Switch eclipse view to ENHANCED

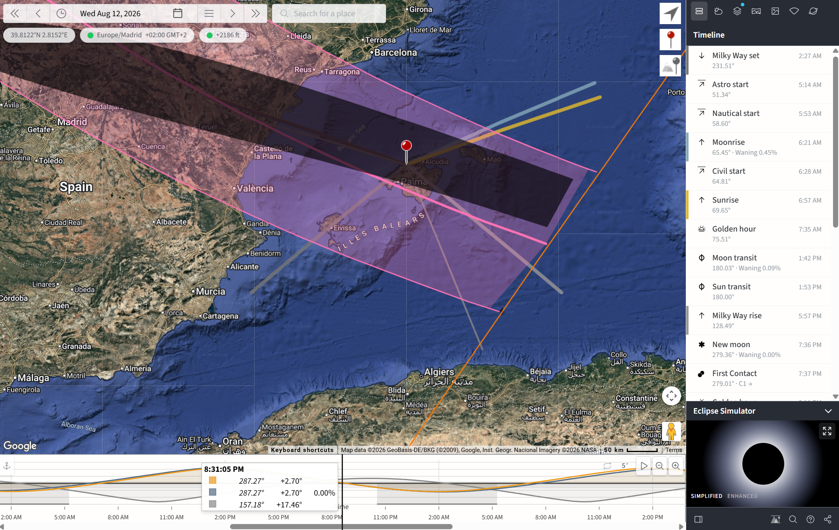(x=742, y=496)
